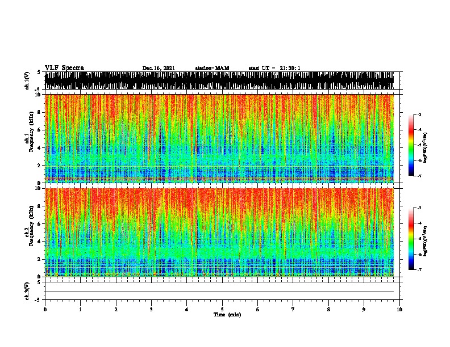
Task: Click time axis tick label "1"
Action: [x=81, y=309]
